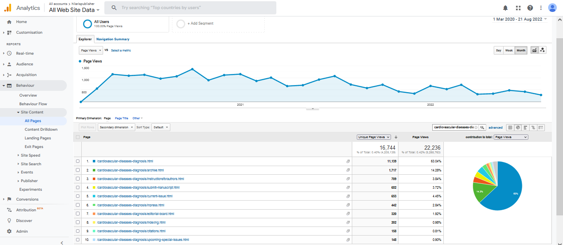Open the notifications bell icon
This screenshot has height=245, width=563.
pyautogui.click(x=505, y=8)
